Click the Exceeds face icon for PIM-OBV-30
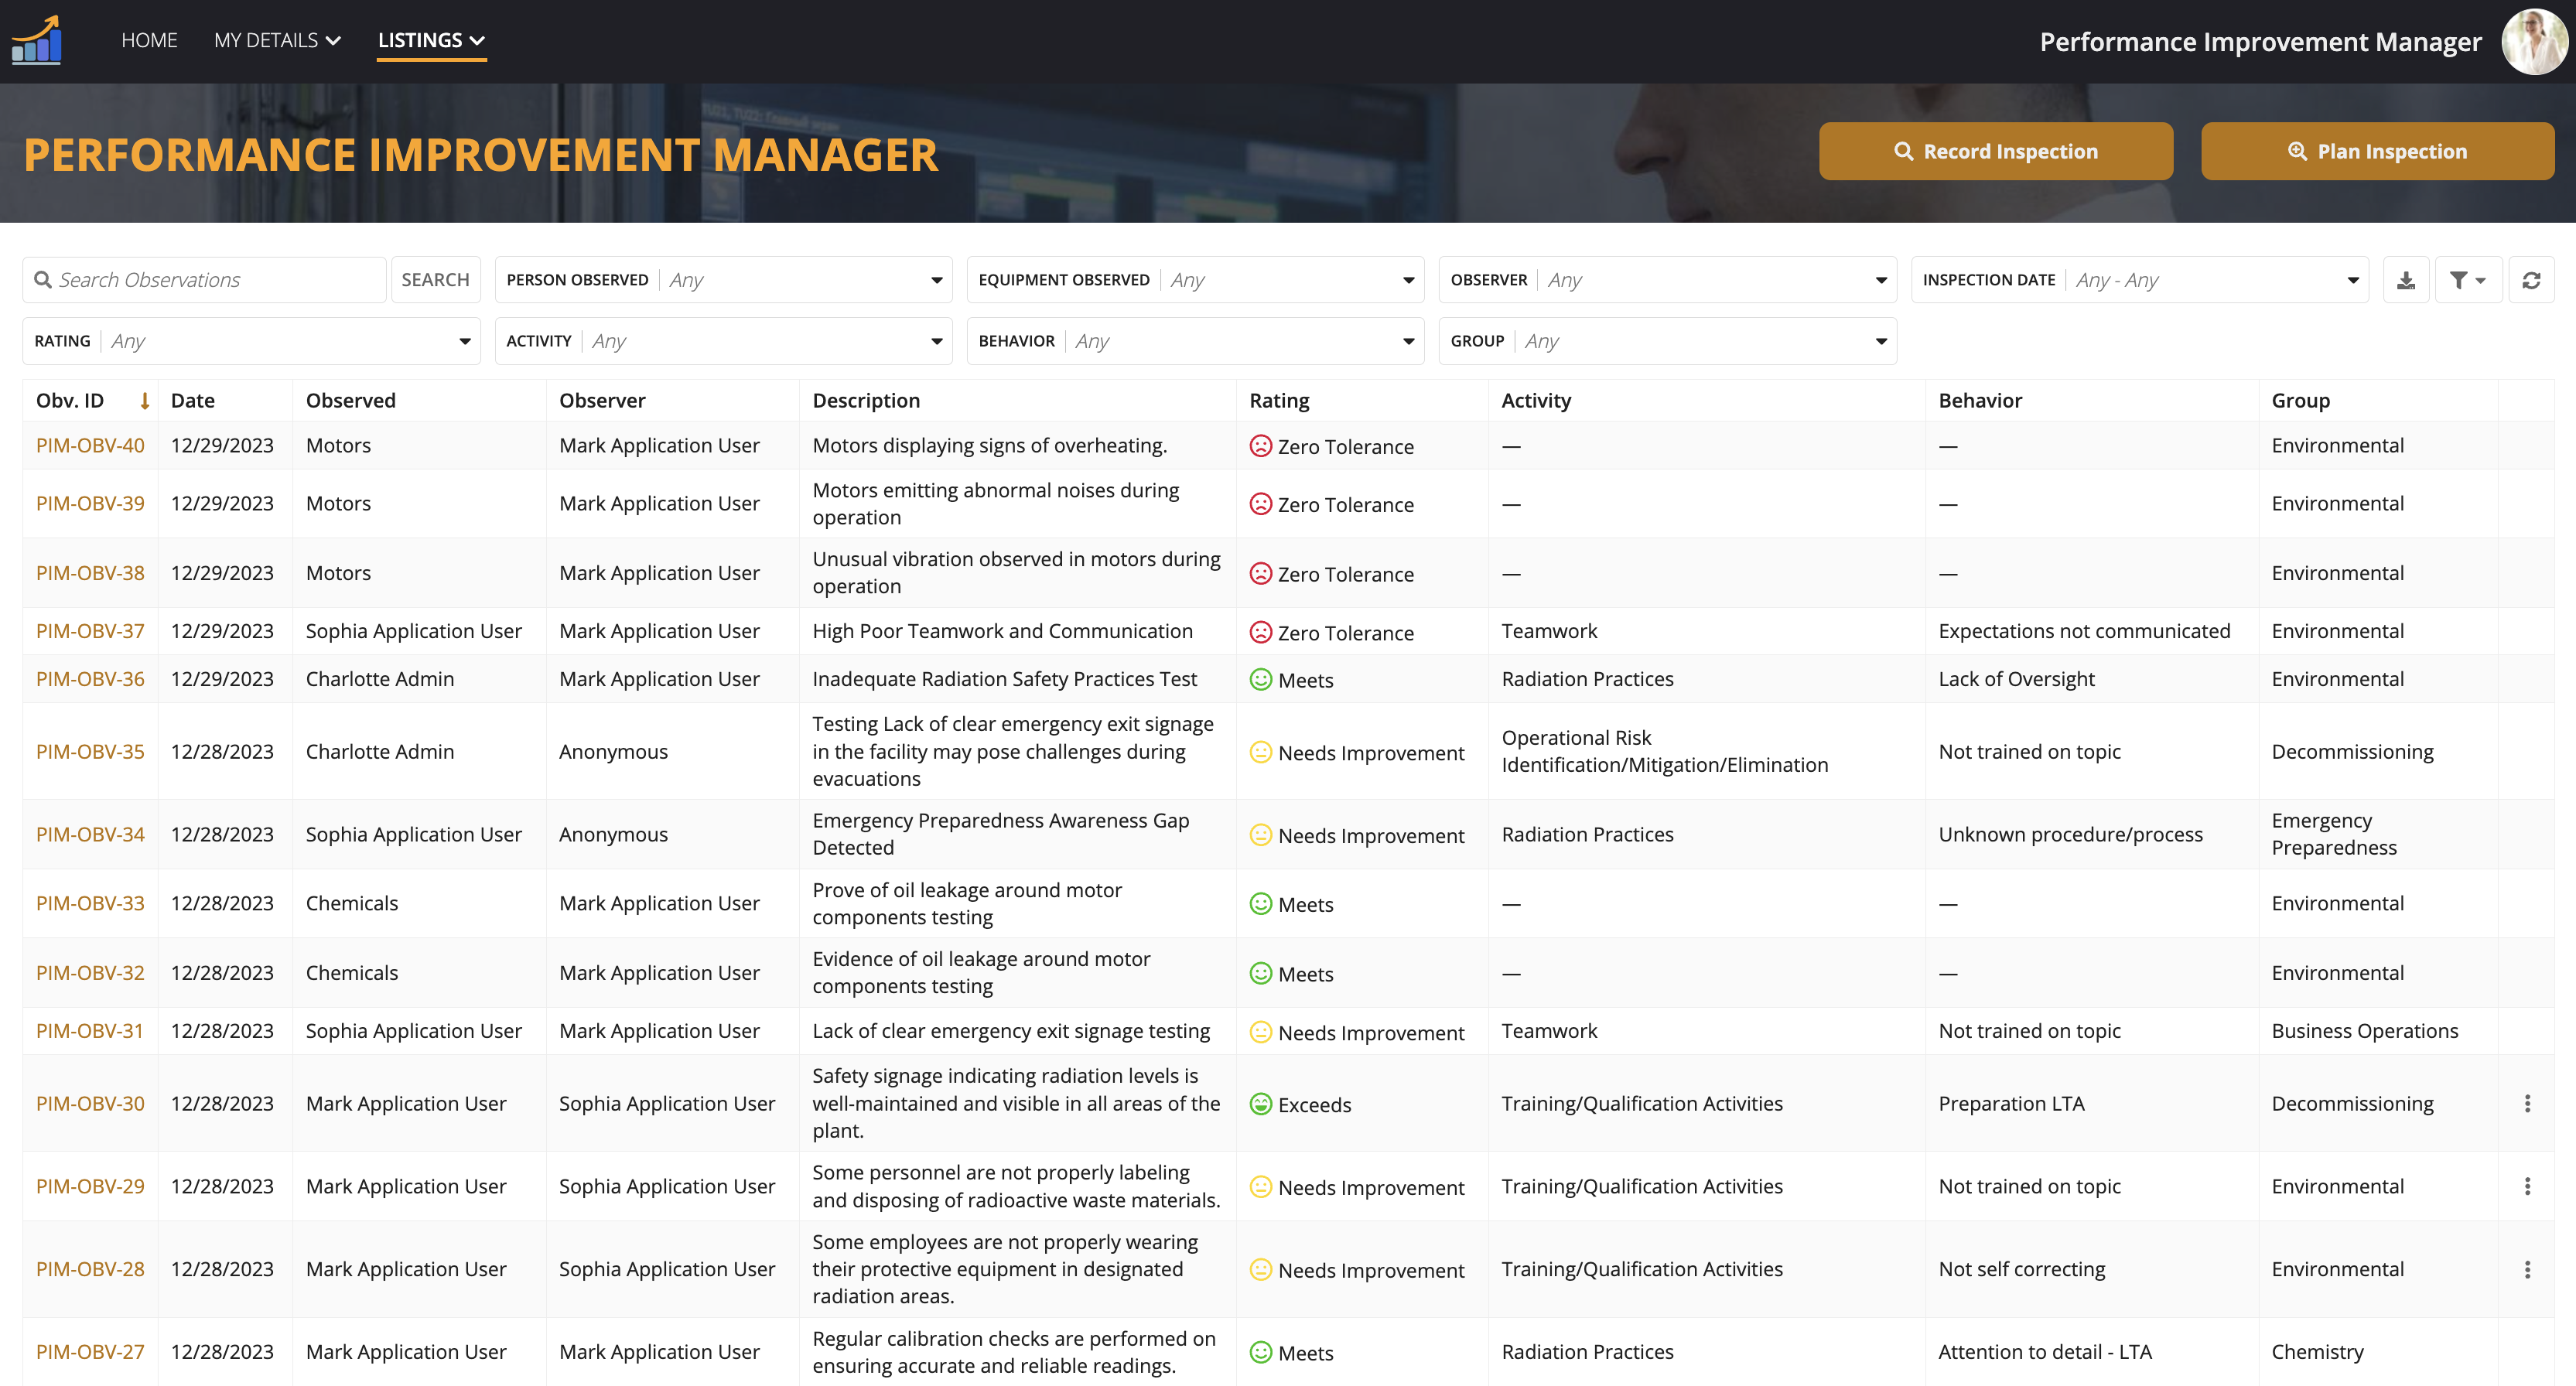The height and width of the screenshot is (1386, 2576). point(1261,1104)
